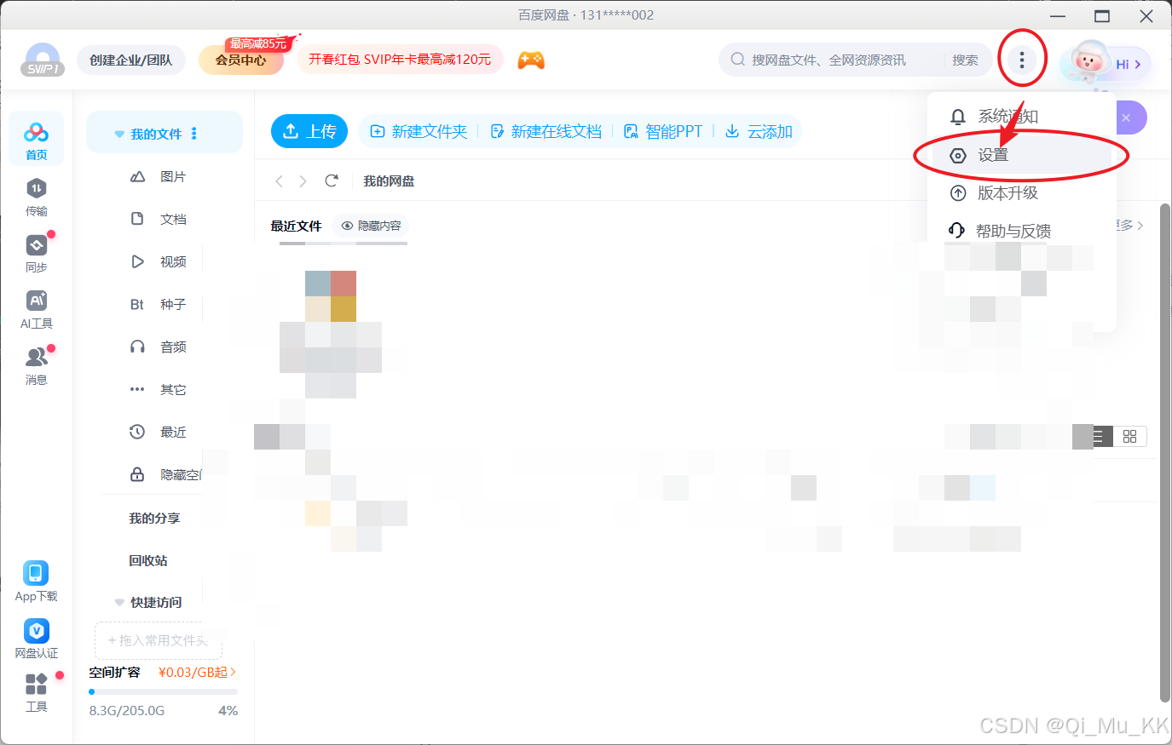Image resolution: width=1172 pixels, height=745 pixels.
Task: Open the 传输 transfer panel
Action: pyautogui.click(x=36, y=198)
